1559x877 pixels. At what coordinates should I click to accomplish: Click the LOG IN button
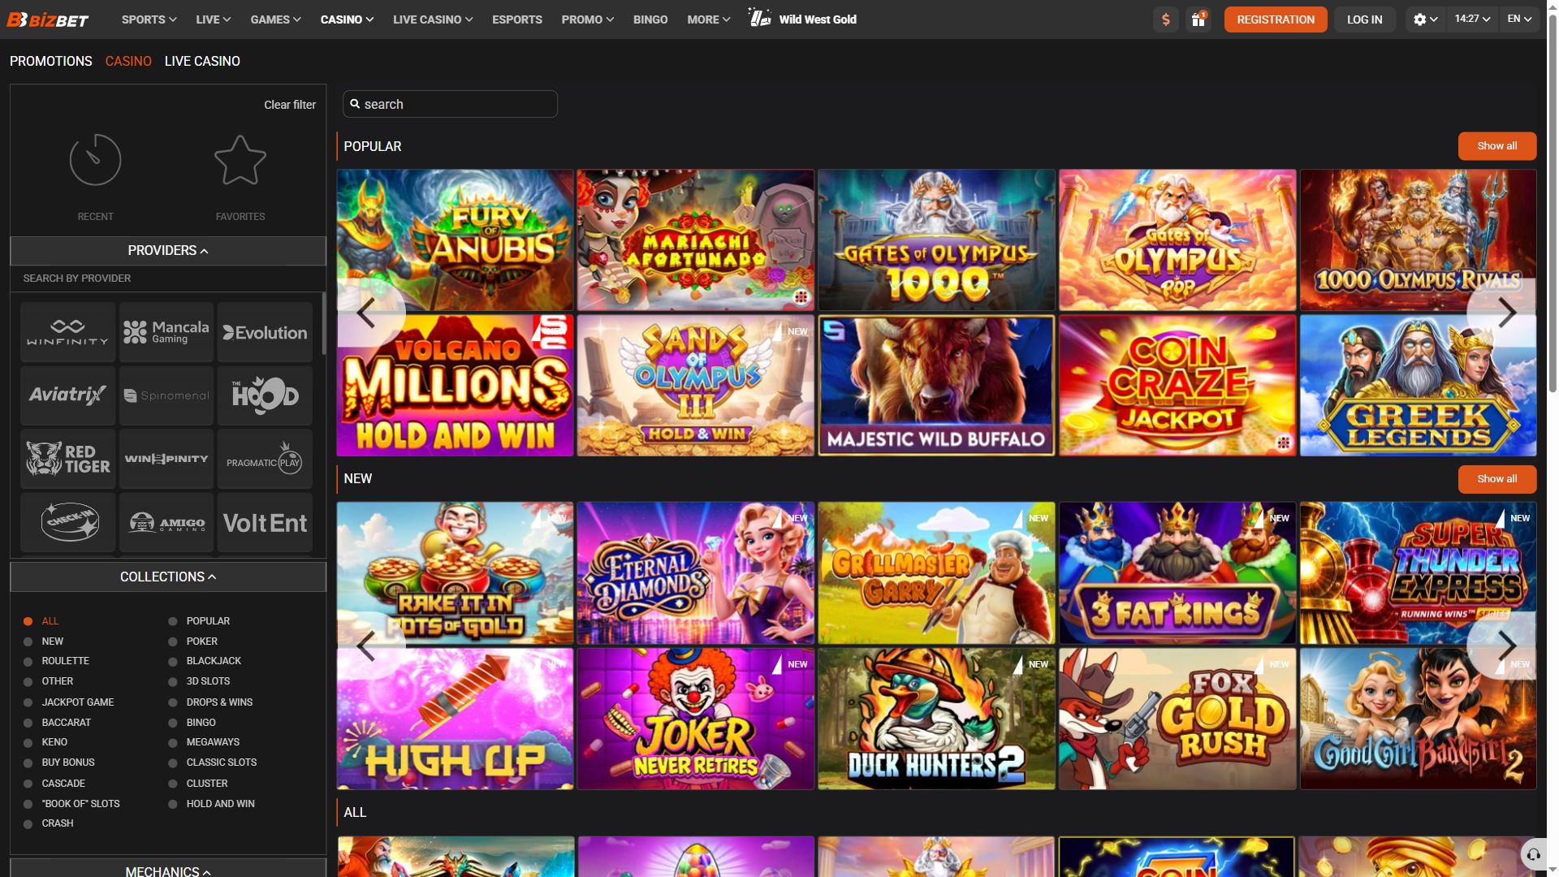click(1364, 19)
